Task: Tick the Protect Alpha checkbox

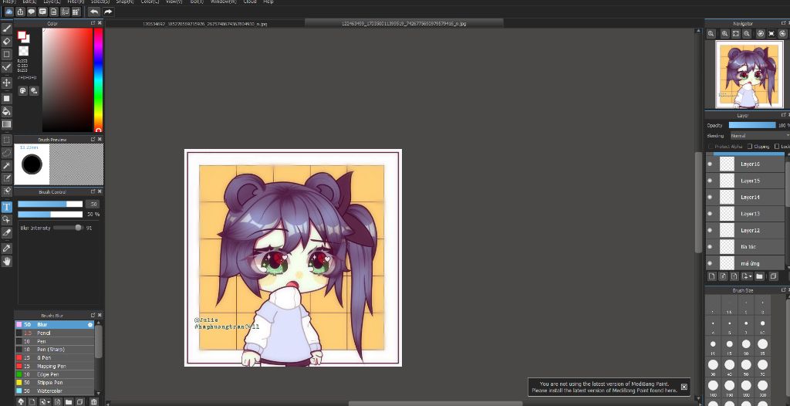Action: 711,146
